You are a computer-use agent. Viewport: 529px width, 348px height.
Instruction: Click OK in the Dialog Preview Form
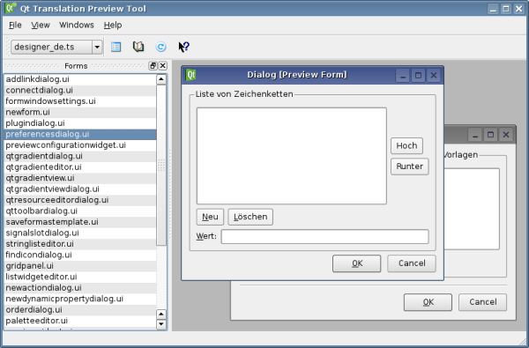point(356,263)
